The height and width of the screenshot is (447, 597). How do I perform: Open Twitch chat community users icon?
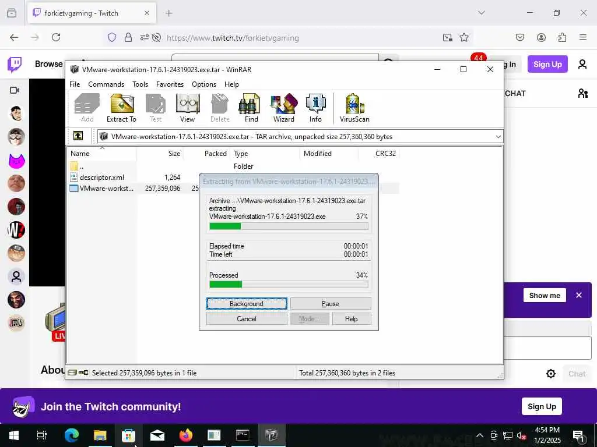582,93
